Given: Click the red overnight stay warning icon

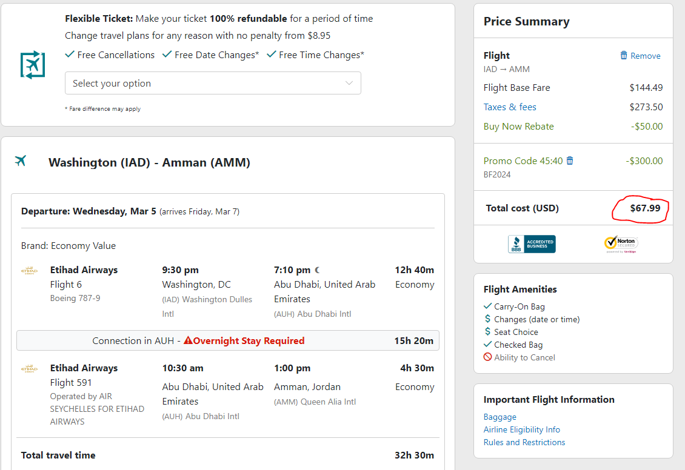Looking at the screenshot, I should coord(188,340).
